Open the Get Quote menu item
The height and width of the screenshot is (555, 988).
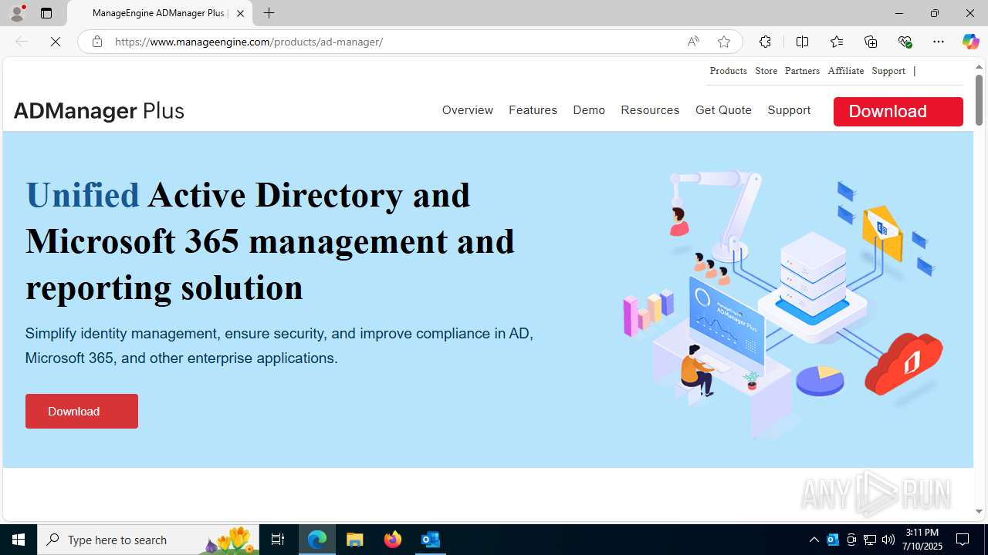(723, 110)
